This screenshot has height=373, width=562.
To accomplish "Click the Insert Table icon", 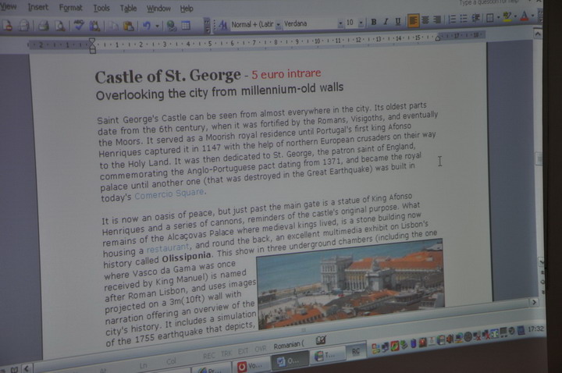I will point(186,26).
